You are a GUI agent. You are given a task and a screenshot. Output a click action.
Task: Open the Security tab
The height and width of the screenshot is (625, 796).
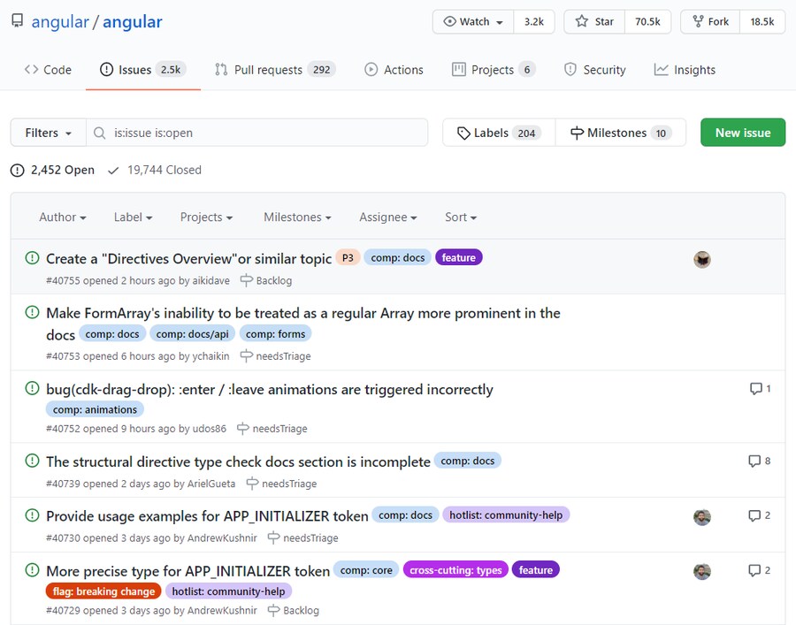click(594, 69)
